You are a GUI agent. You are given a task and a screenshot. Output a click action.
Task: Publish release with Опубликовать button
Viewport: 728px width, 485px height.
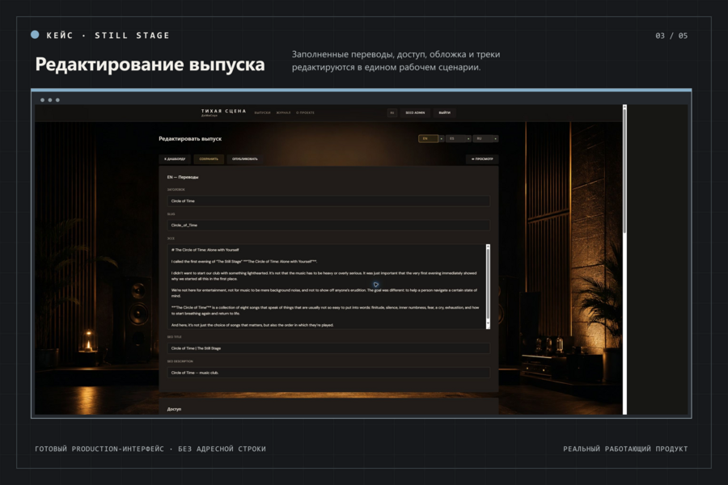(x=244, y=159)
